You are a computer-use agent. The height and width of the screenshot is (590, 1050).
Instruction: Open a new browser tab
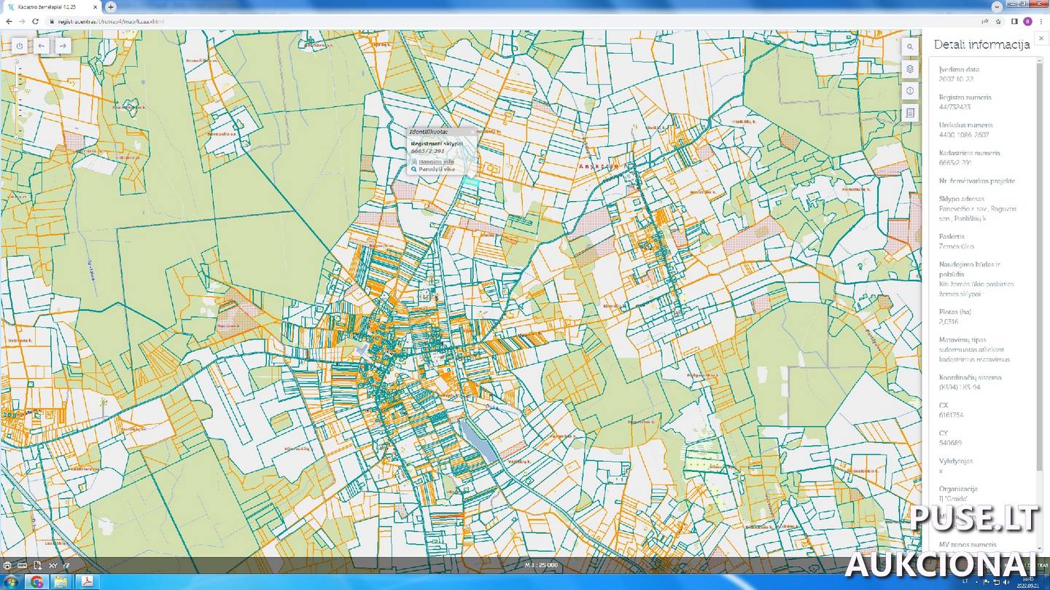point(111,7)
